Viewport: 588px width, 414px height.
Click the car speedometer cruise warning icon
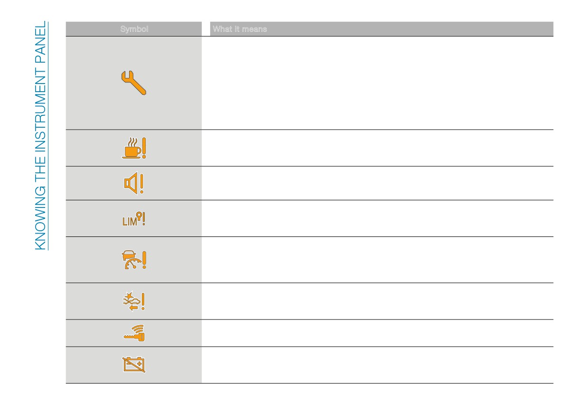coord(134,260)
